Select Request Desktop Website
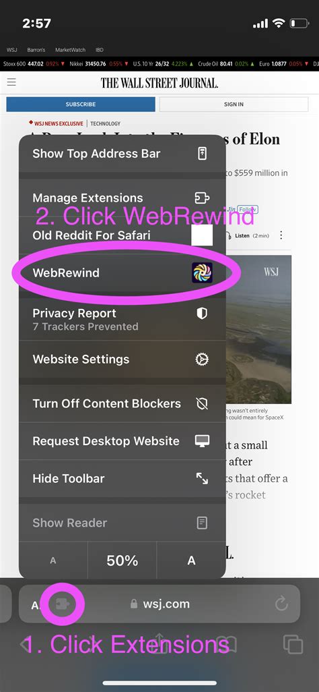319x692 pixels. click(122, 441)
